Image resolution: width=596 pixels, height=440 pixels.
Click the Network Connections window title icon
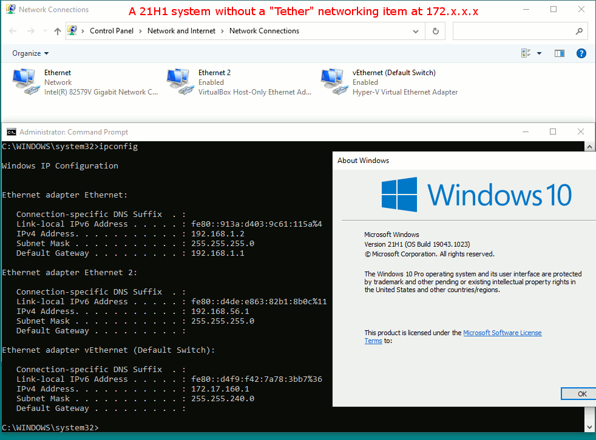pos(11,10)
